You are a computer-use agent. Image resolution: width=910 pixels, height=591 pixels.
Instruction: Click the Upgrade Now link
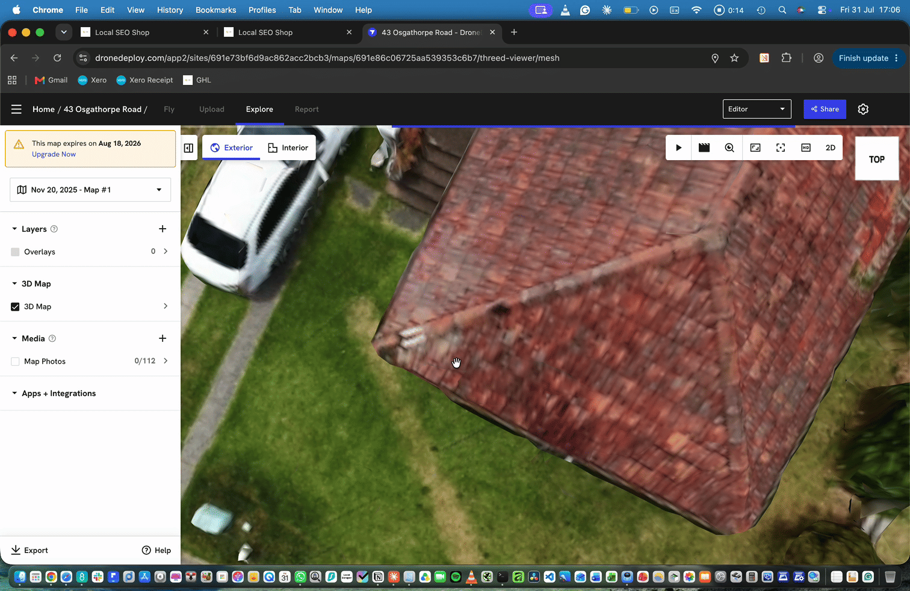click(x=54, y=154)
